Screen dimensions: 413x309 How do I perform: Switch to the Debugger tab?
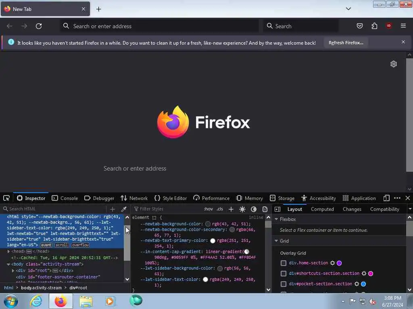coord(99,198)
